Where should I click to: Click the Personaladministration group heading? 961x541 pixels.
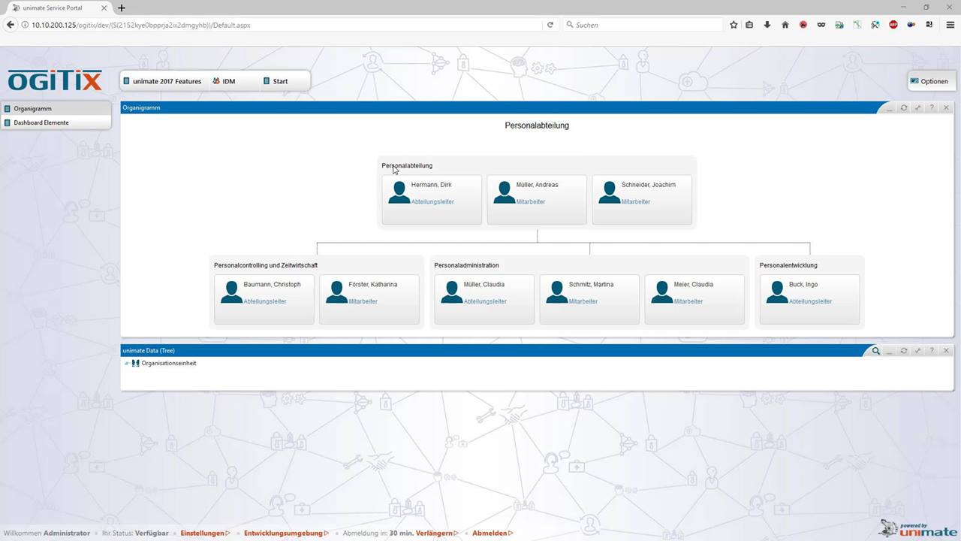coord(466,265)
